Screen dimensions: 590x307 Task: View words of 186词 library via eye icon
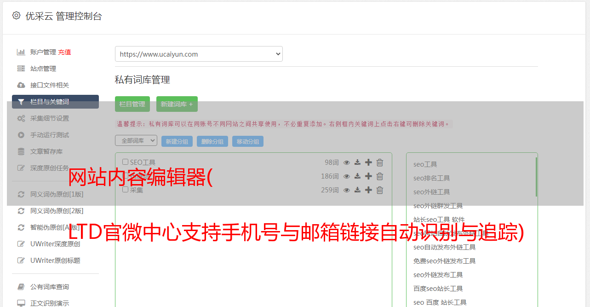(x=347, y=176)
